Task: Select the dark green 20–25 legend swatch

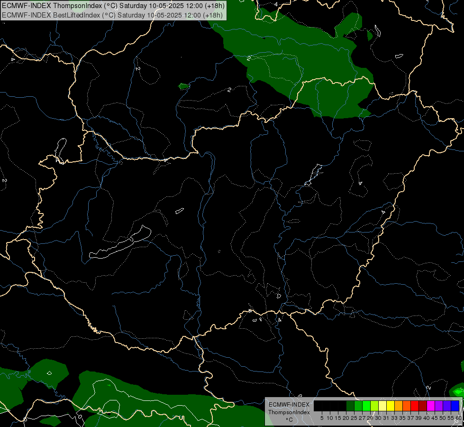Action: tap(350, 406)
